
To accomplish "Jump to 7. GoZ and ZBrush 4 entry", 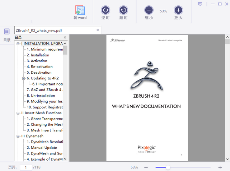I will coord(44,90).
